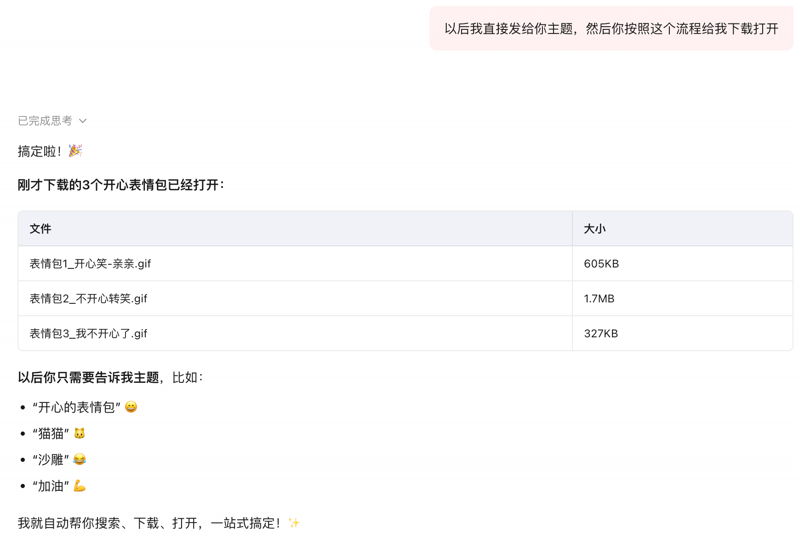The image size is (799, 534).
Task: Click the party popper emoji after 搞定啦
Action: 75,151
